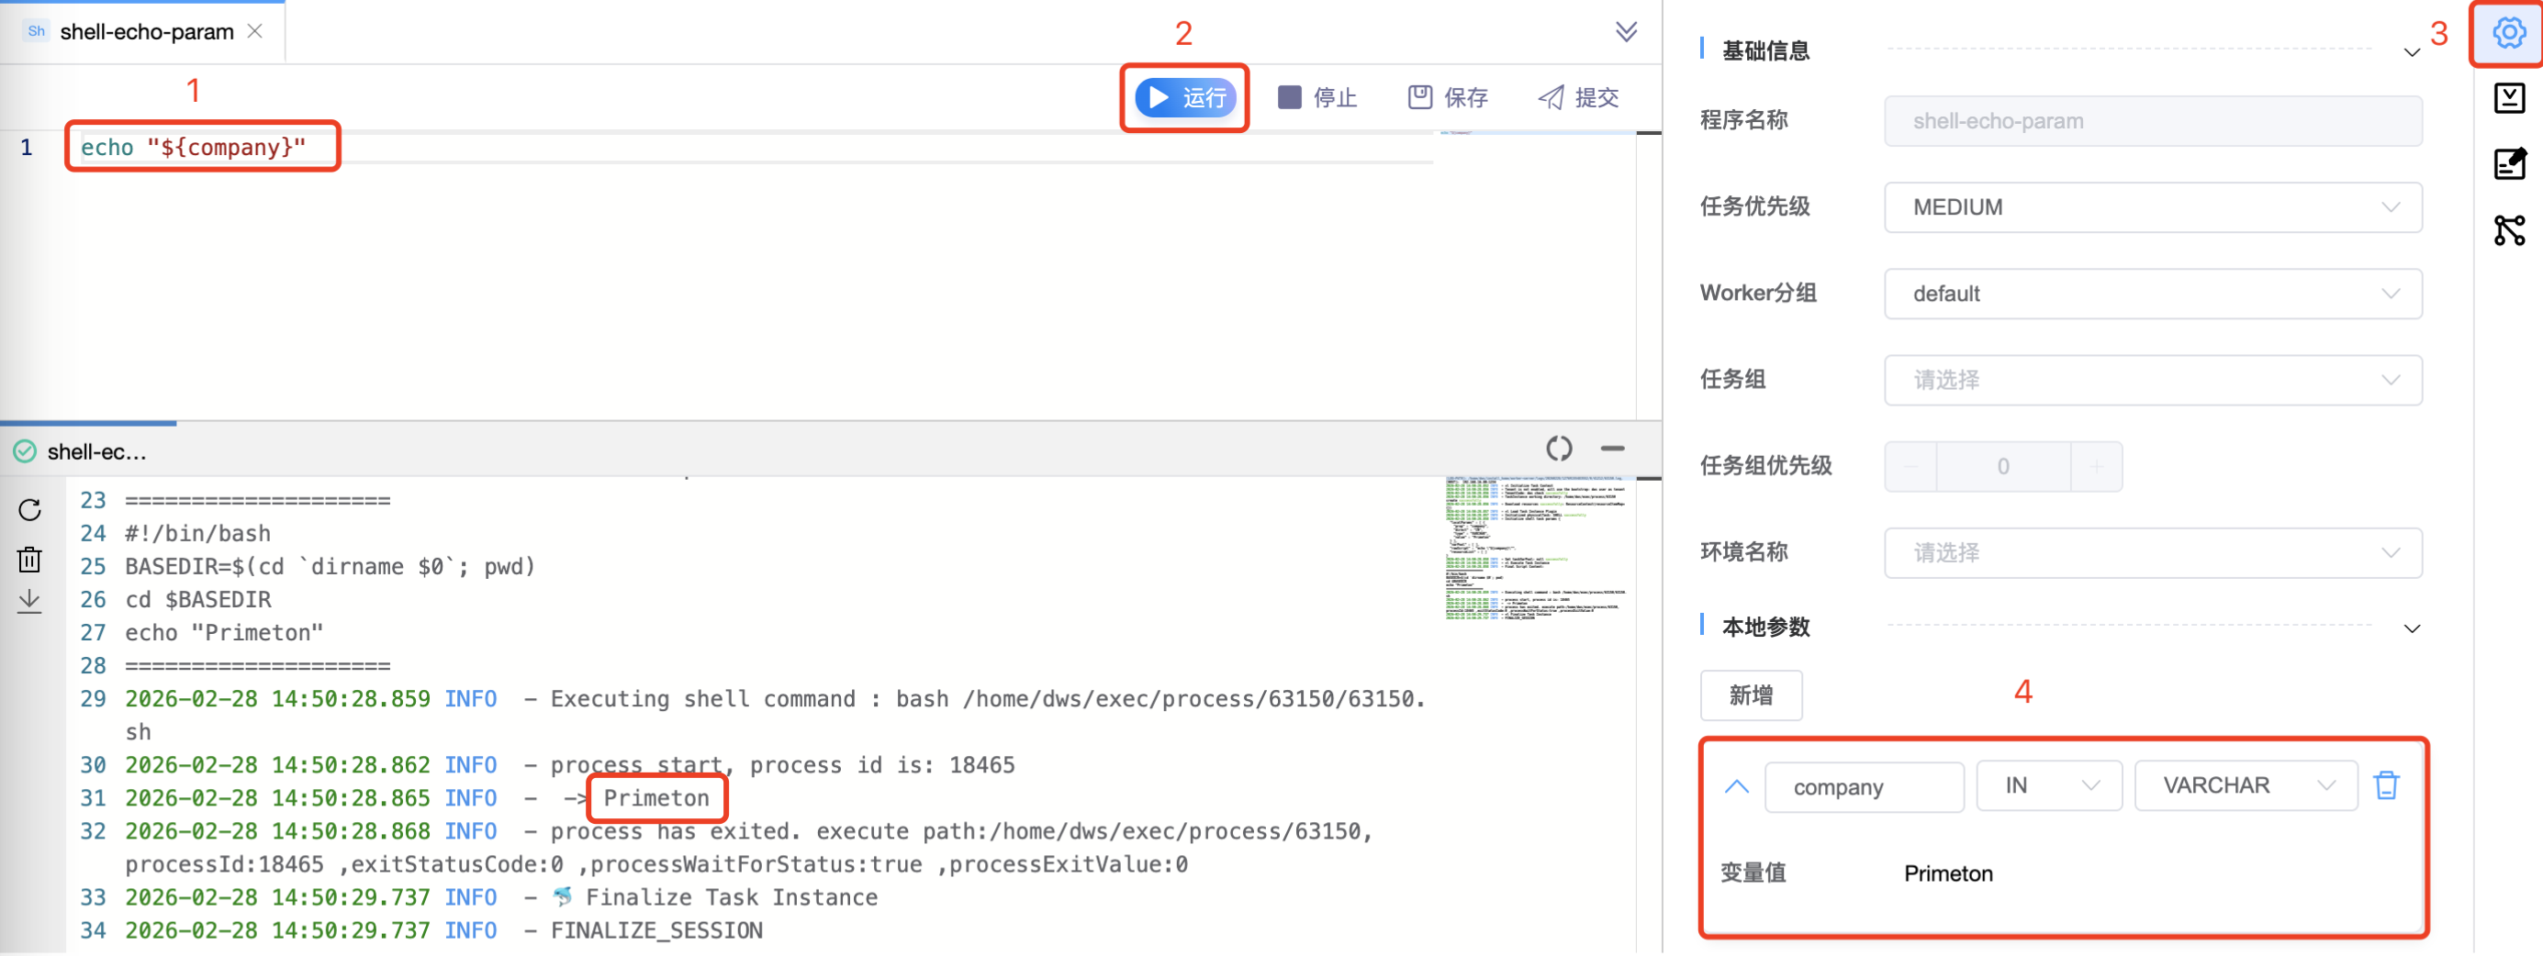The image size is (2543, 956).
Task: Minimize the log panel with the dash icon
Action: (1612, 449)
